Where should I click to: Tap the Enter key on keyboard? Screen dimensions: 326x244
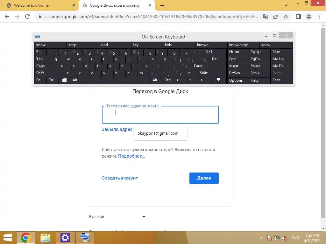pyautogui.click(x=209, y=66)
